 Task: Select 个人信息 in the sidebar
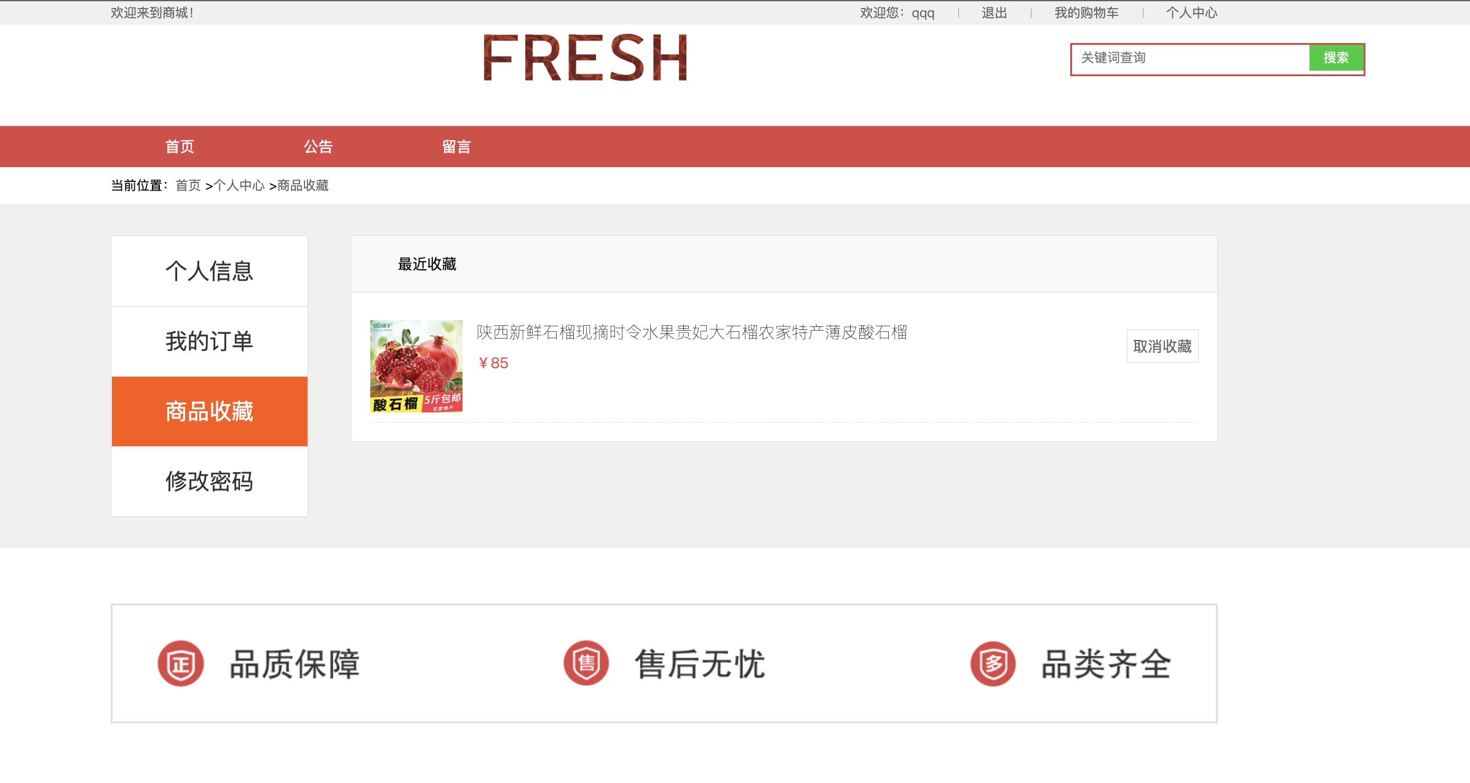210,271
